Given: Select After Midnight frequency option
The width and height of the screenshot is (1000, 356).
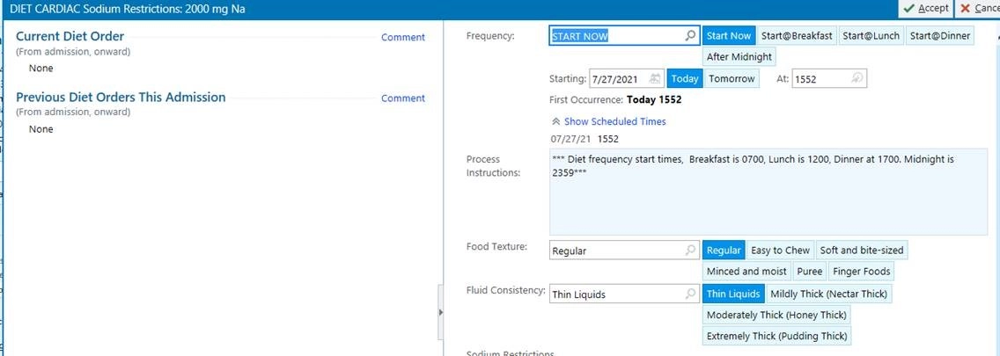Looking at the screenshot, I should [739, 57].
